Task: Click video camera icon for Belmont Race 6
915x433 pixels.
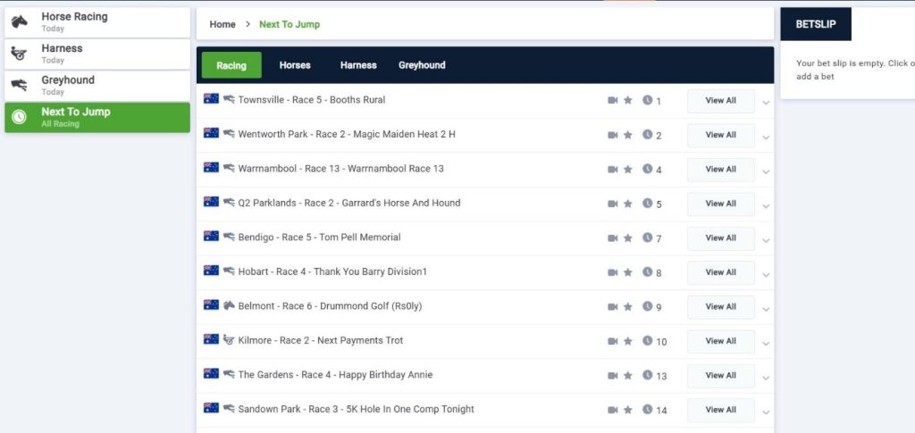Action: coord(612,306)
